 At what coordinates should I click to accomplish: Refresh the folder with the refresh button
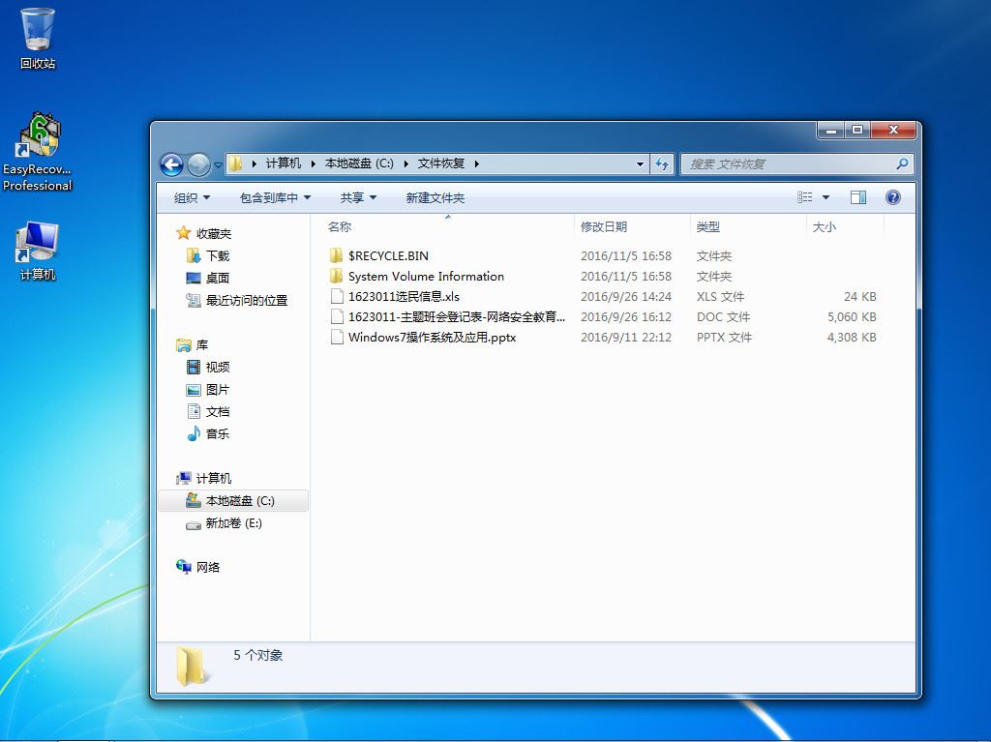662,164
